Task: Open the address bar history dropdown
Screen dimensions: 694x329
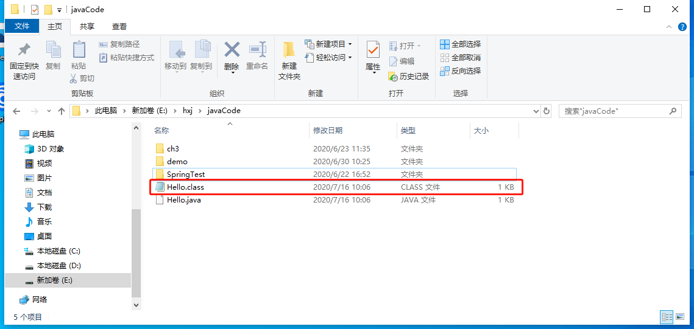Action: point(536,111)
